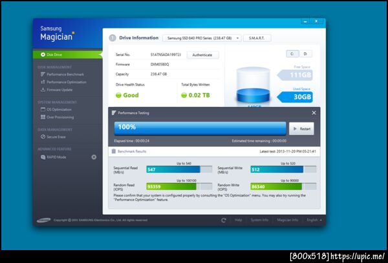
Task: Click the Secure Erase icon
Action: pyautogui.click(x=43, y=137)
